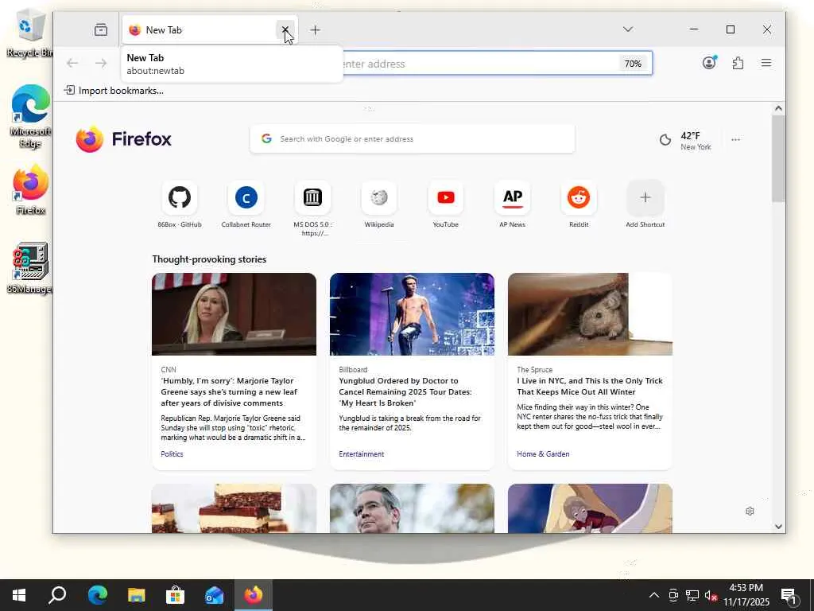Viewport: 814px width, 611px height.
Task: Click inside the address bar
Action: click(478, 64)
